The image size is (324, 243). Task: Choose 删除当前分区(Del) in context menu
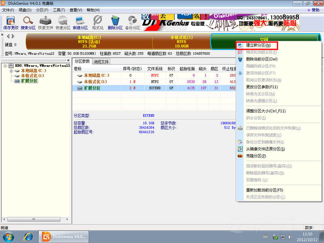(x=262, y=59)
